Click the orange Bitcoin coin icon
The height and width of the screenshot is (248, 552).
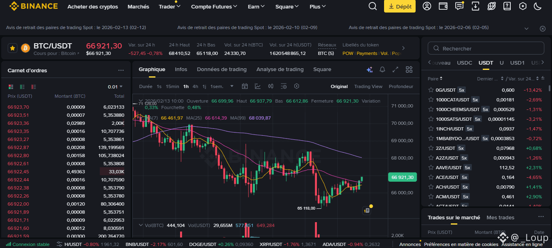25,48
